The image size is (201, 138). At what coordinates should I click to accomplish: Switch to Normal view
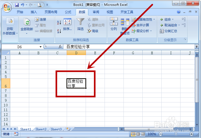pyautogui.click(x=133, y=134)
